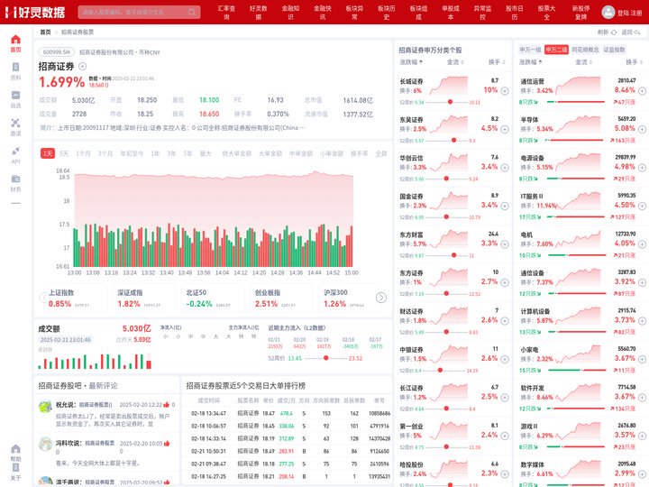
Task: Sort stock list by 涨跌幅
Action: [411, 62]
